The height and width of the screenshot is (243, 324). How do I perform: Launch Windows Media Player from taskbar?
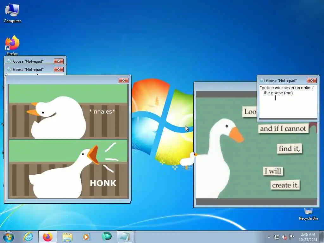click(x=86, y=237)
